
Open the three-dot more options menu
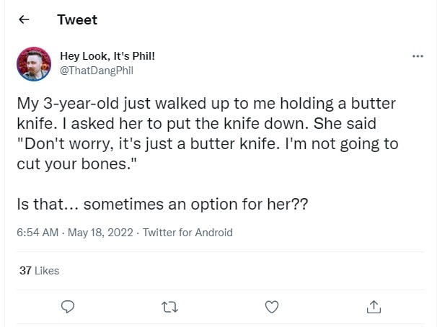coord(418,56)
